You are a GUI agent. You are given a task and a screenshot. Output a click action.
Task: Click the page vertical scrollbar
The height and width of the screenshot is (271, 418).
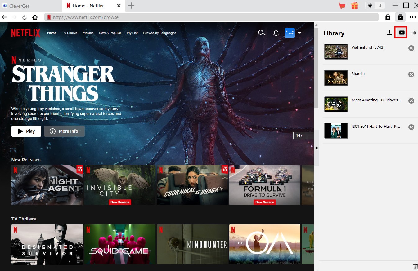(316, 68)
